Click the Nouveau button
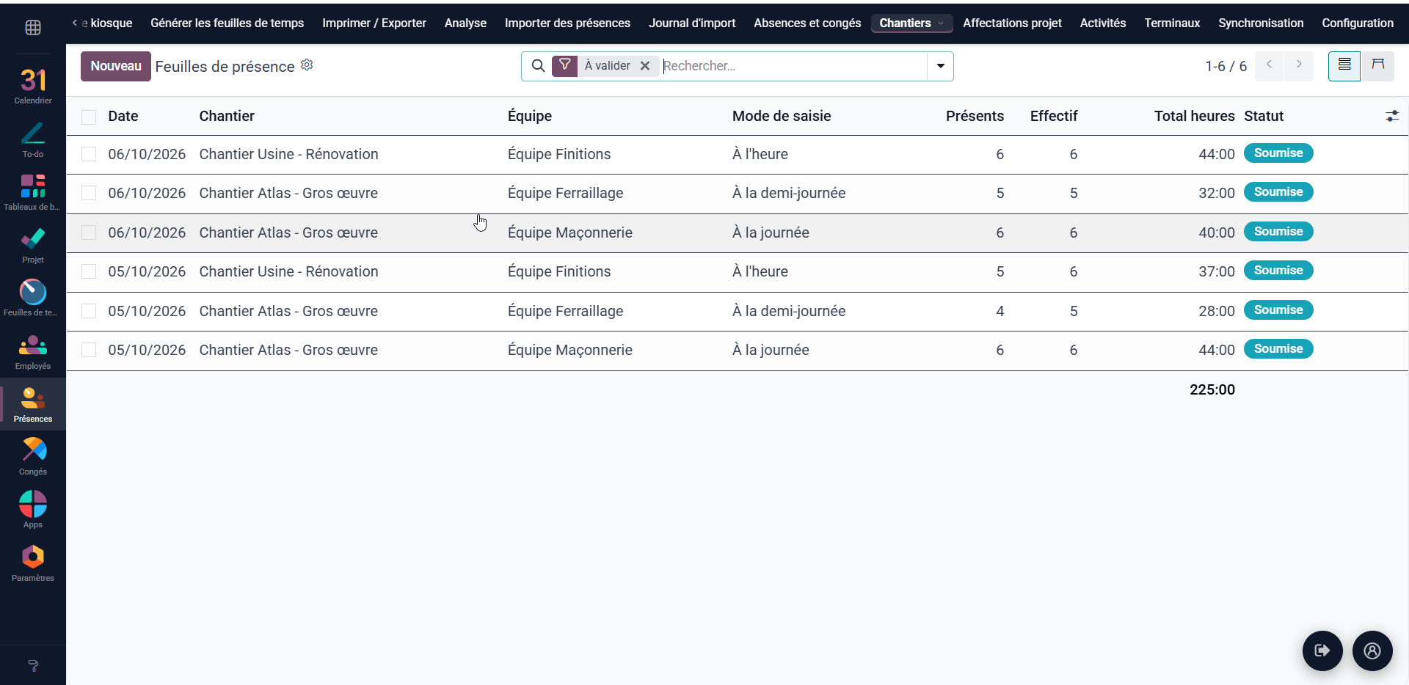Viewport: 1409px width, 685px height. click(x=116, y=66)
